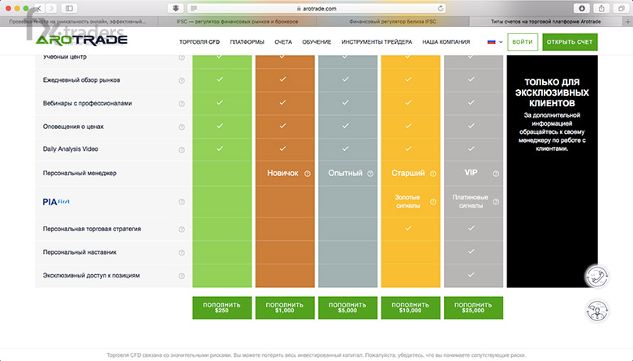The image size is (633, 361).
Task: Open help icon for Оповещения о ценах
Action: point(182,127)
